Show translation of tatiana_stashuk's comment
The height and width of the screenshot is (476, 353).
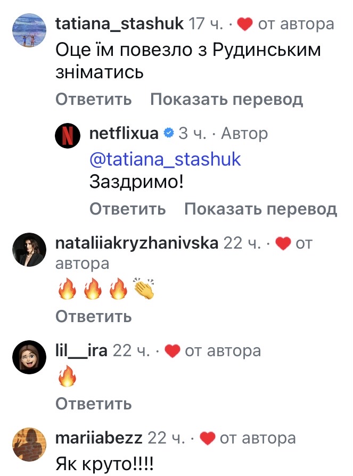coord(226,100)
